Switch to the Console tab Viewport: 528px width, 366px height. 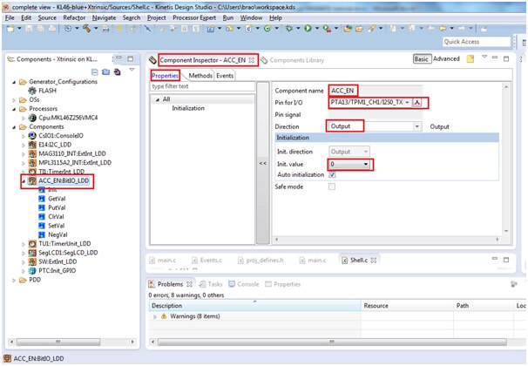point(244,284)
